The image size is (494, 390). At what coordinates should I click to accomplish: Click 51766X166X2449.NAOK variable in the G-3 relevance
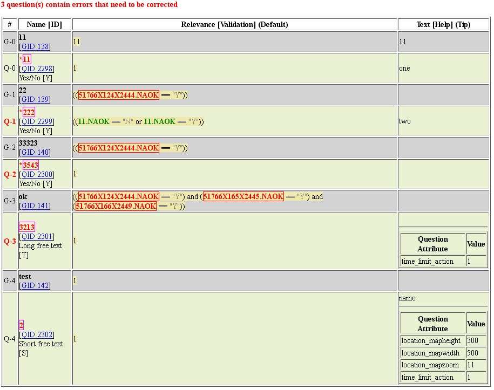pos(116,207)
